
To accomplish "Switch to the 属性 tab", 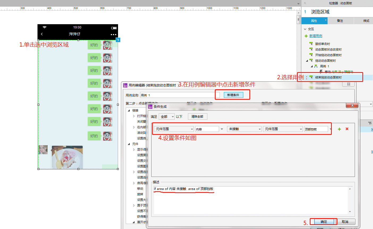I will click(x=314, y=21).
